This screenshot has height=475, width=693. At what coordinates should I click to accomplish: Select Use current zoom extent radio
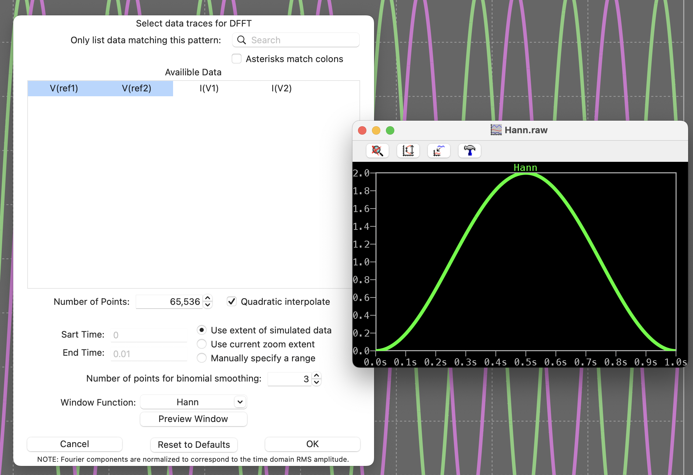point(202,344)
